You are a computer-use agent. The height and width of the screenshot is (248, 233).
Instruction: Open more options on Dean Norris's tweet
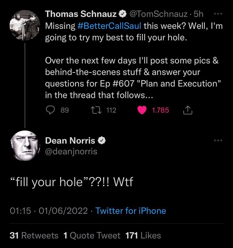pyautogui.click(x=218, y=140)
